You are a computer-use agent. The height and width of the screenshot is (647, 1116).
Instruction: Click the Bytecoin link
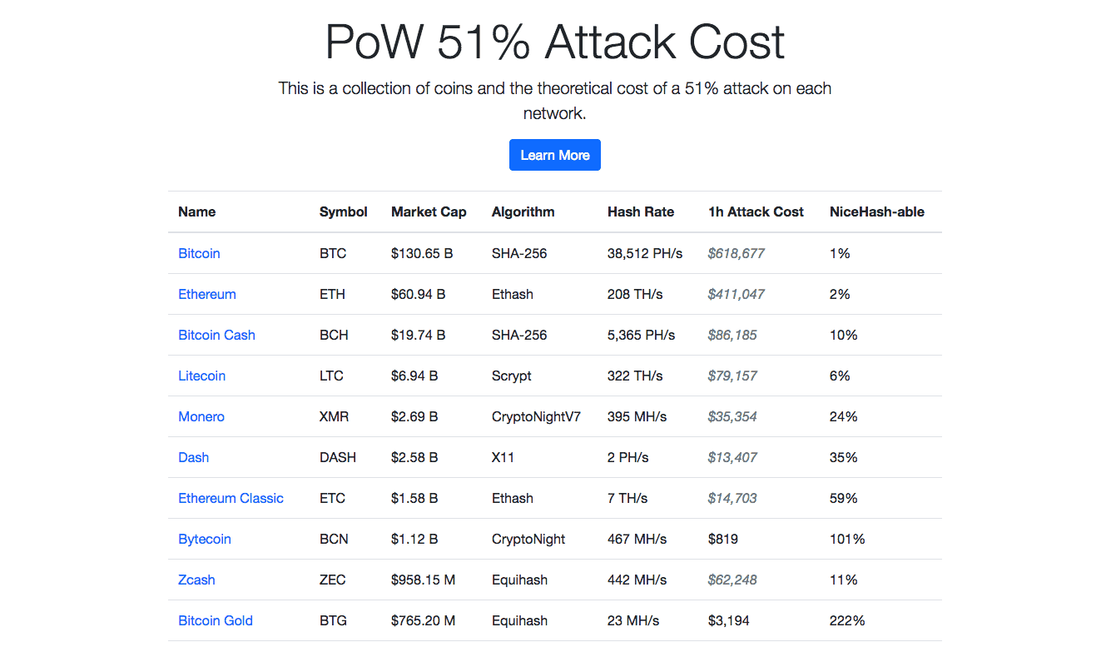tap(204, 539)
